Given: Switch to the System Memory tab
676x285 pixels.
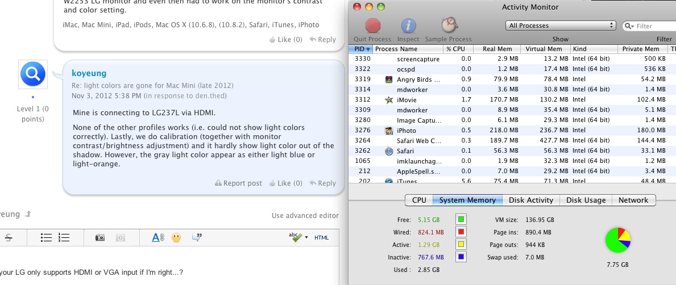Looking at the screenshot, I should [467, 200].
